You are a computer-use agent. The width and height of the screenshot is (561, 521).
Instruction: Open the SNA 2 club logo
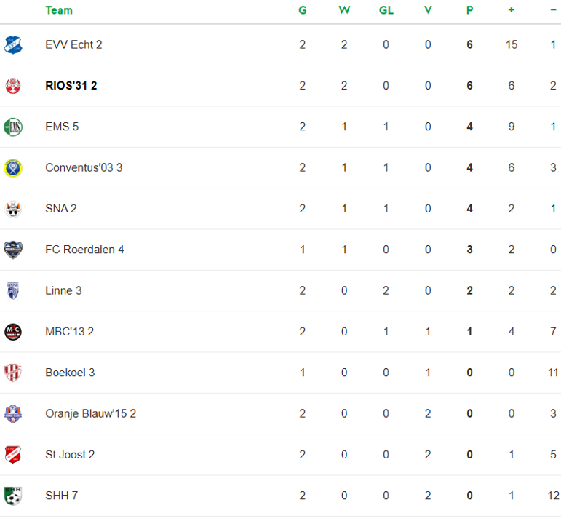(13, 209)
